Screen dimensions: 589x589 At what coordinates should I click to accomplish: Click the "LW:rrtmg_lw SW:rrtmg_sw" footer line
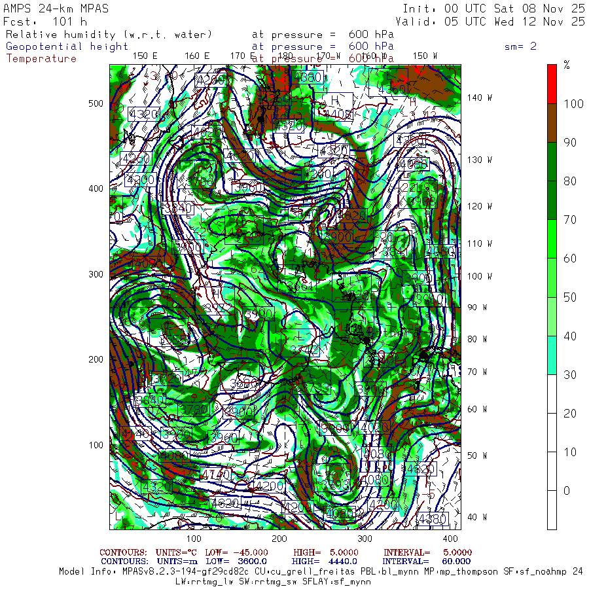(x=273, y=582)
